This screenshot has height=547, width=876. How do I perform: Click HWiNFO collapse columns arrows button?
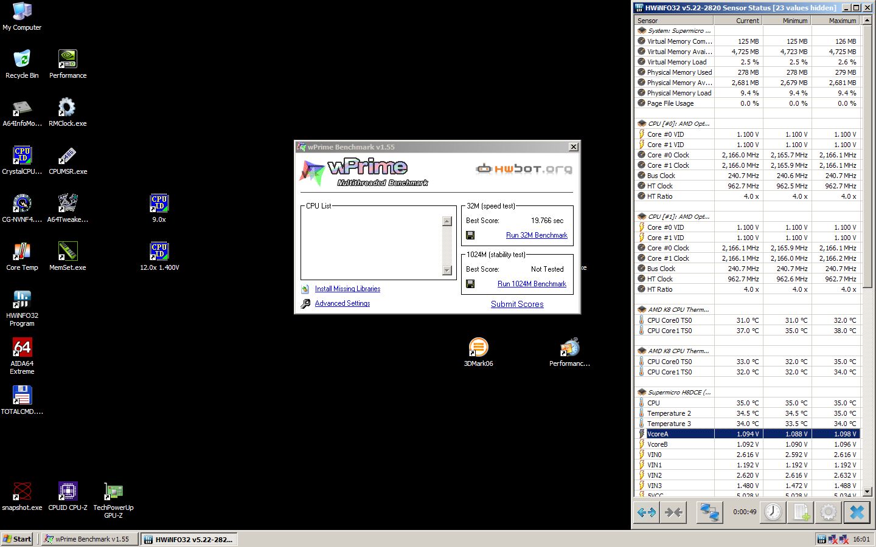pyautogui.click(x=673, y=512)
